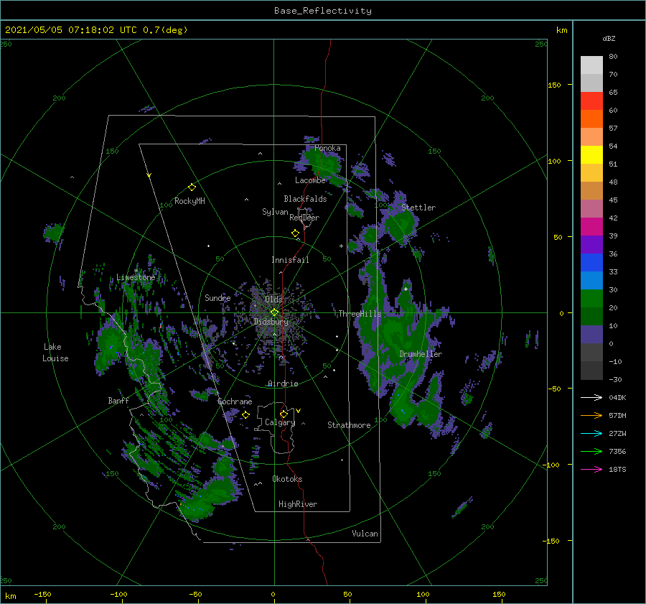Pick the 36 dBZ purple color swatch
The image size is (646, 604).
[591, 244]
